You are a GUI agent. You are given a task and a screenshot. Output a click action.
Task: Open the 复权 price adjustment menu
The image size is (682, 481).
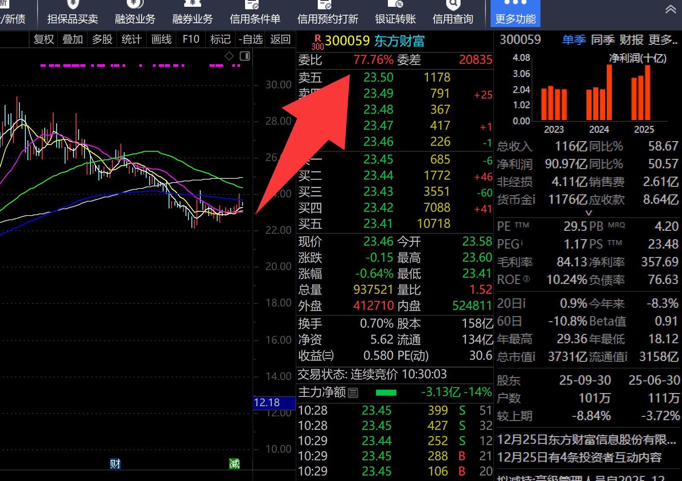[44, 39]
